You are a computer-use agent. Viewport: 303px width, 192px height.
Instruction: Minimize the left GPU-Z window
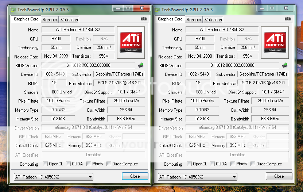pos(118,8)
